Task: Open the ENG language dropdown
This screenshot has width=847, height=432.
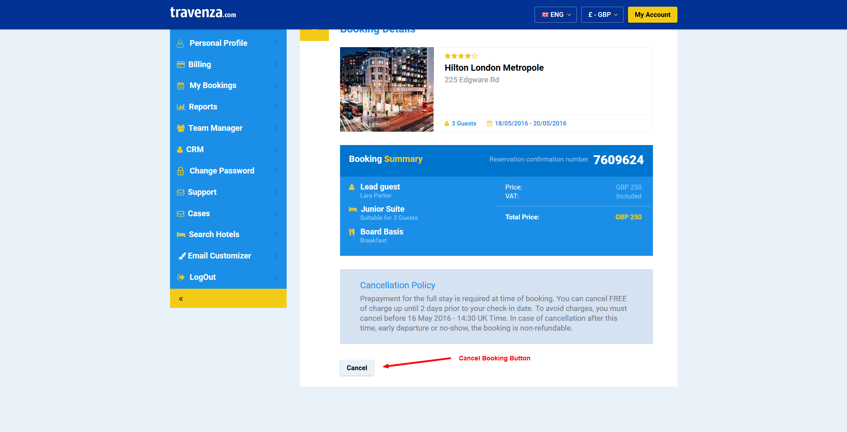Action: pos(555,15)
